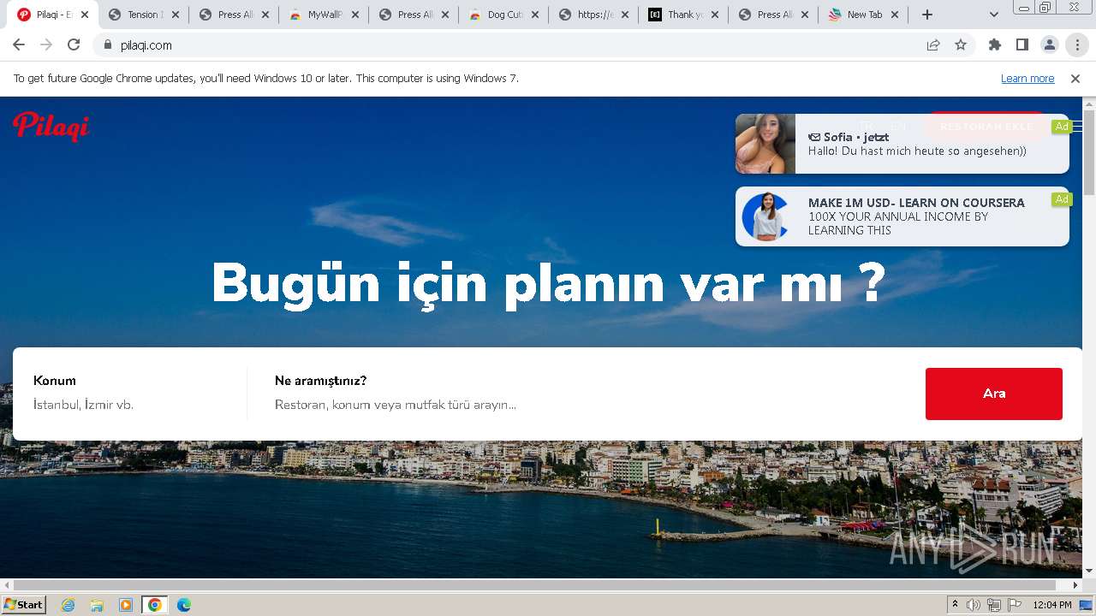This screenshot has height=616, width=1096.
Task: Open the Chrome side panel
Action: [1022, 45]
